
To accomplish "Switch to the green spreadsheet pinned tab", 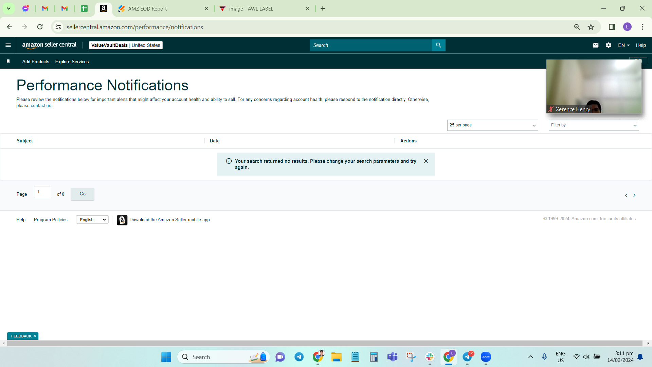I will click(84, 8).
